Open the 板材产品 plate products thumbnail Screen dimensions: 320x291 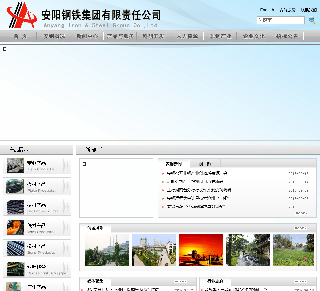coord(15,186)
